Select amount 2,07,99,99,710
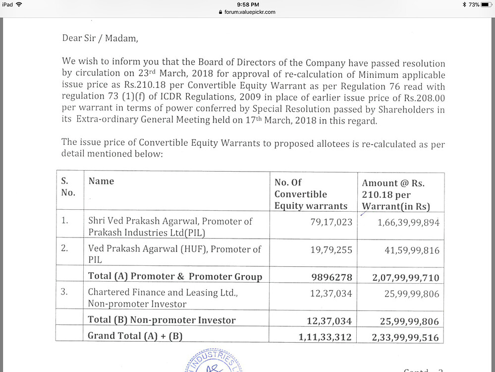495x372 pixels. [406, 278]
